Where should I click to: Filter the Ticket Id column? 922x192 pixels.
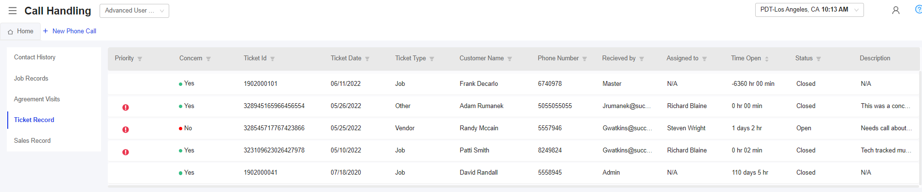[x=272, y=59]
